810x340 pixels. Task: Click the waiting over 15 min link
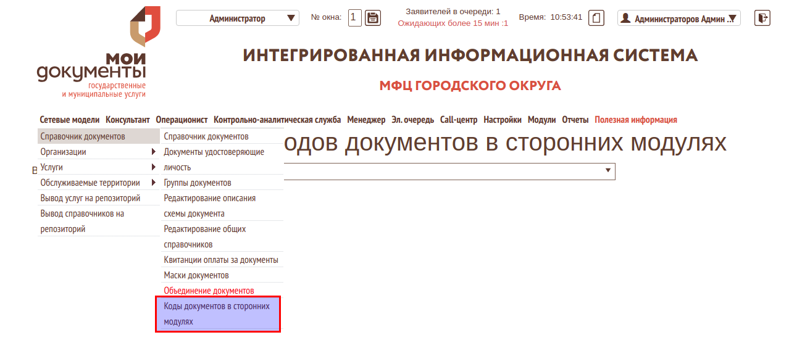click(453, 23)
